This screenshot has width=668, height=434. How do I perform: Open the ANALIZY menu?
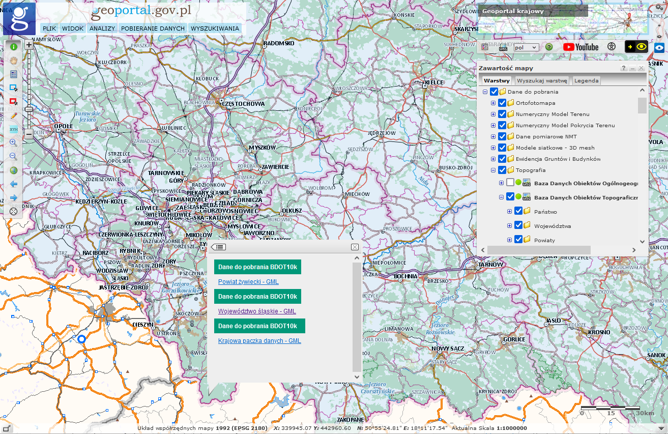102,28
